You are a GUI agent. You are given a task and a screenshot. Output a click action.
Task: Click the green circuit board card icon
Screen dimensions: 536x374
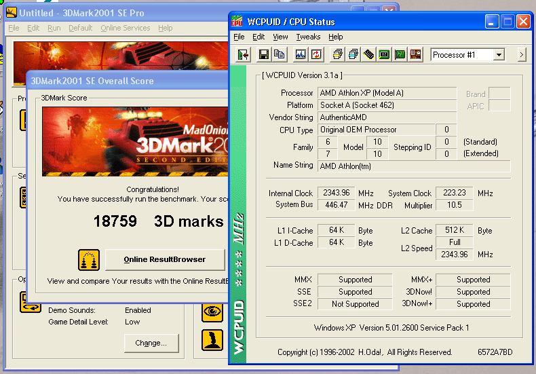point(400,55)
